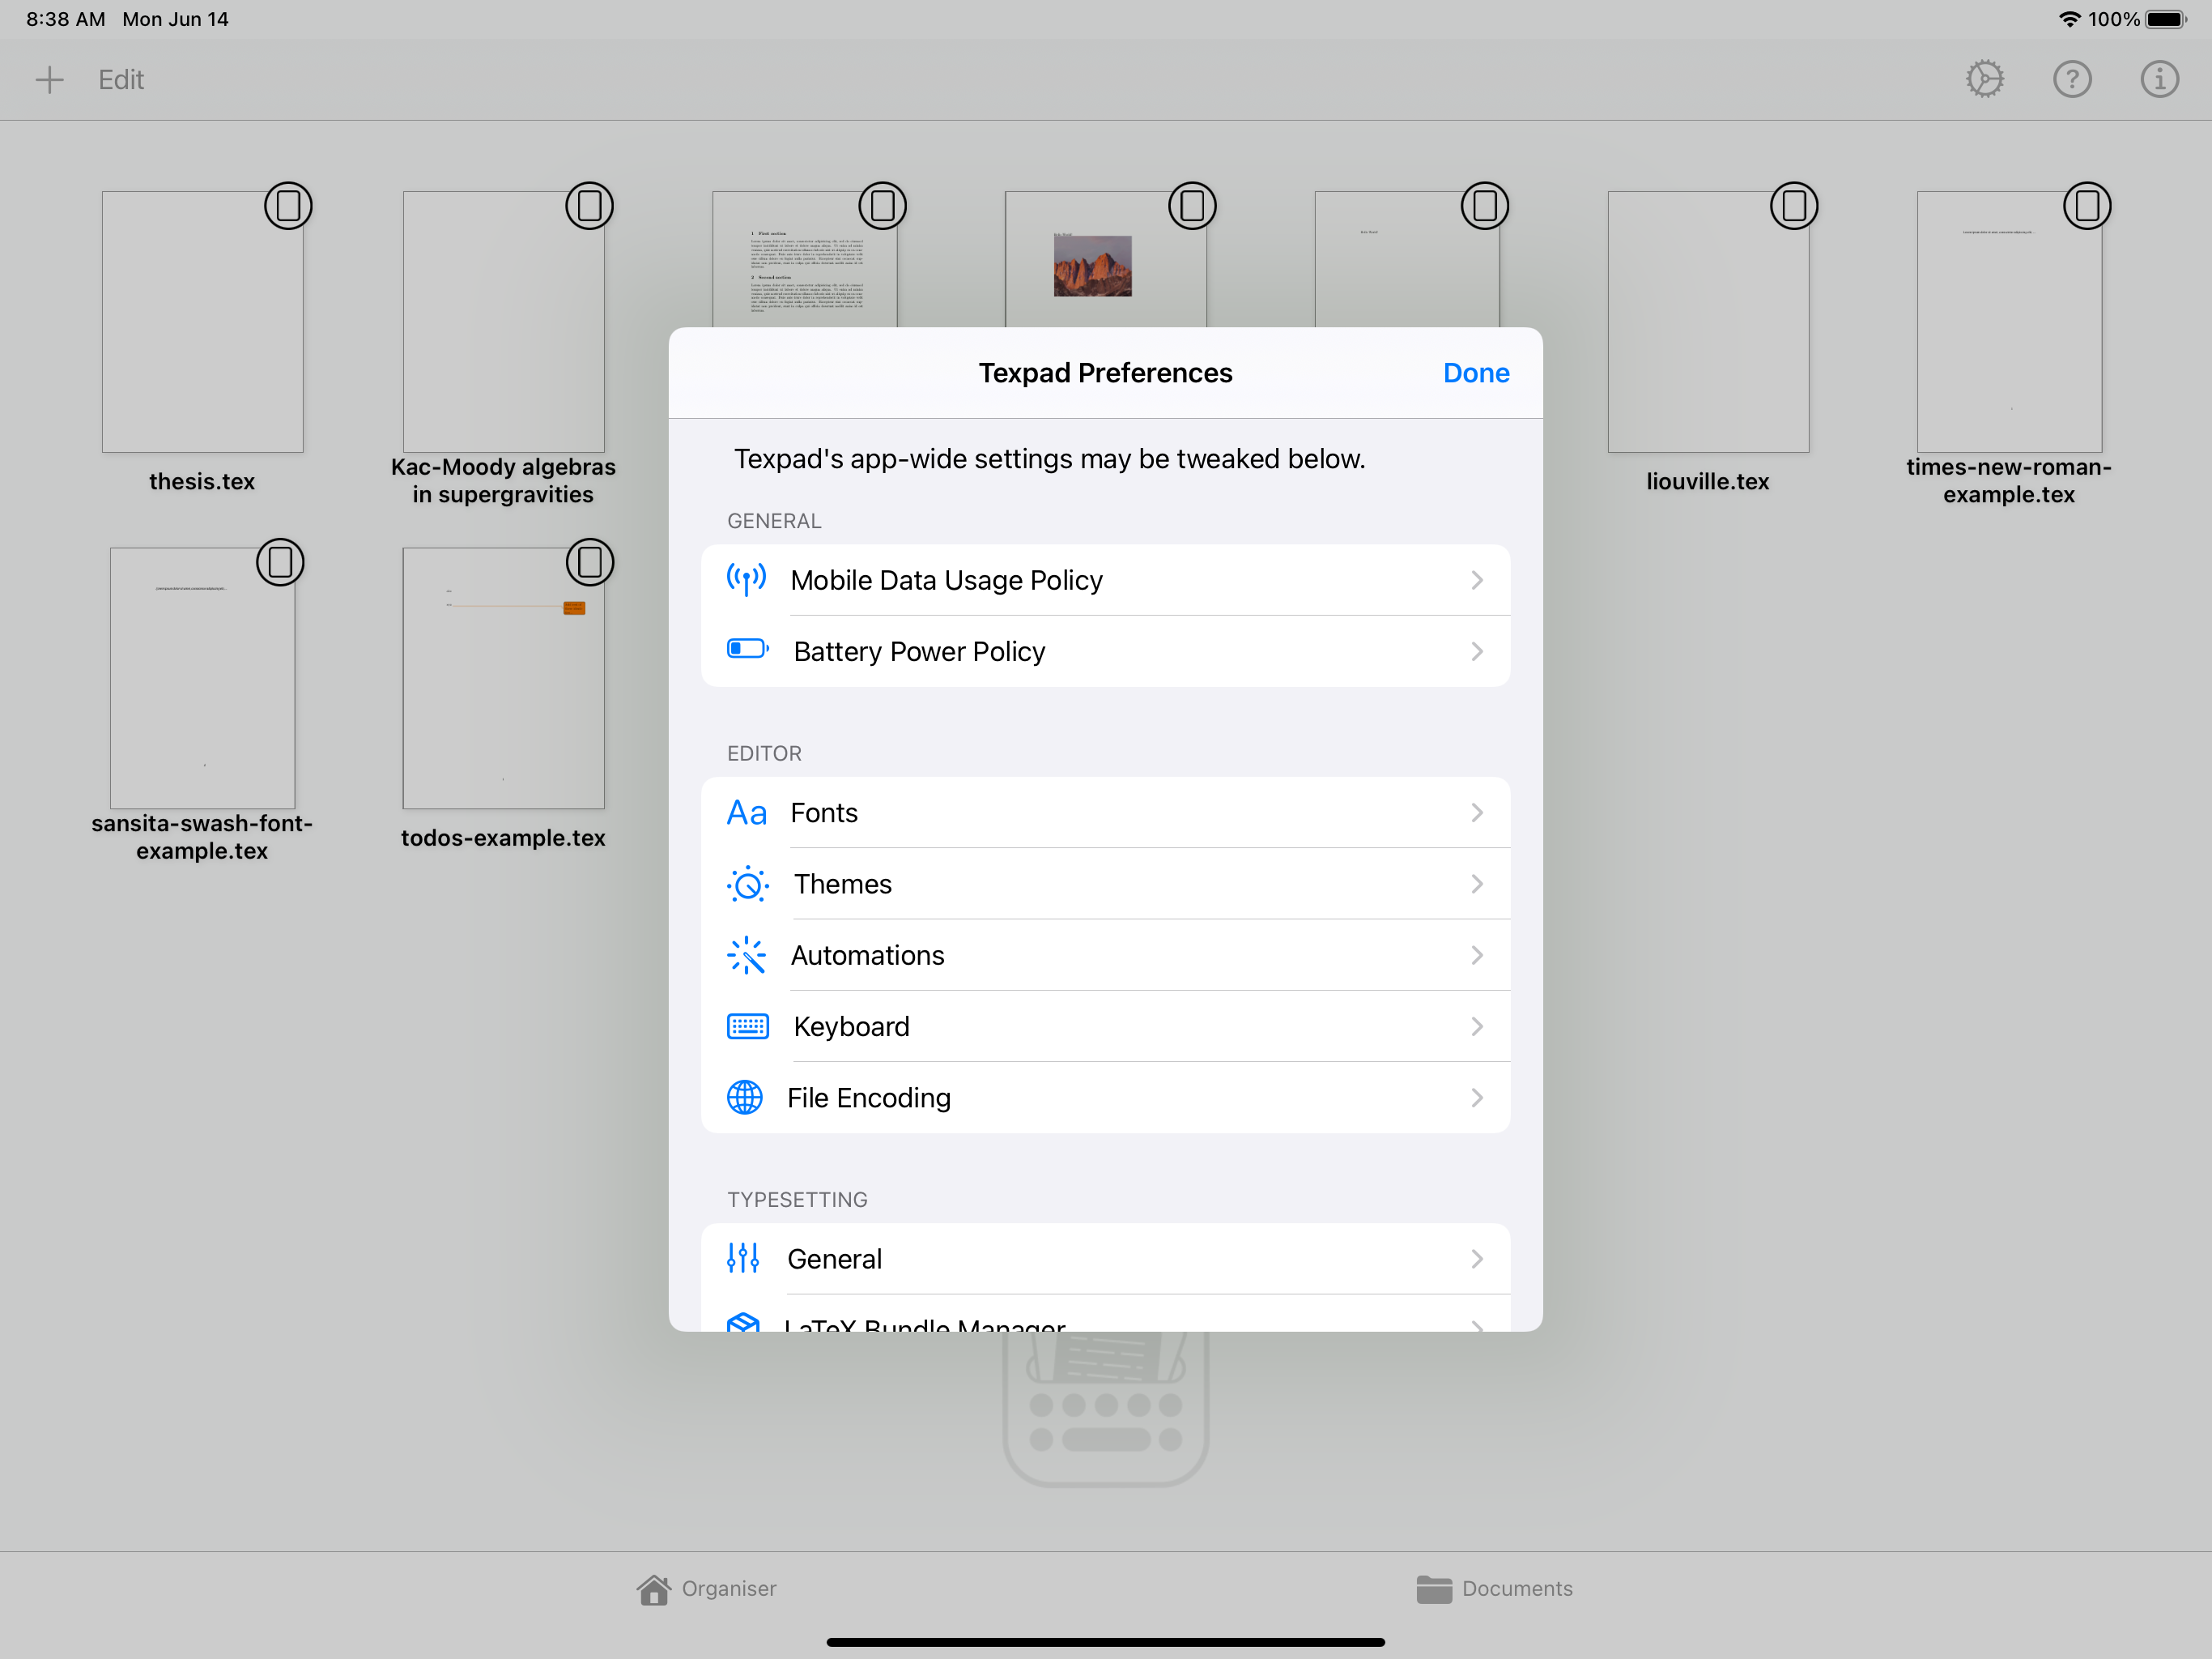Expand Fonts row chevron
The image size is (2212, 1659).
tap(1476, 812)
